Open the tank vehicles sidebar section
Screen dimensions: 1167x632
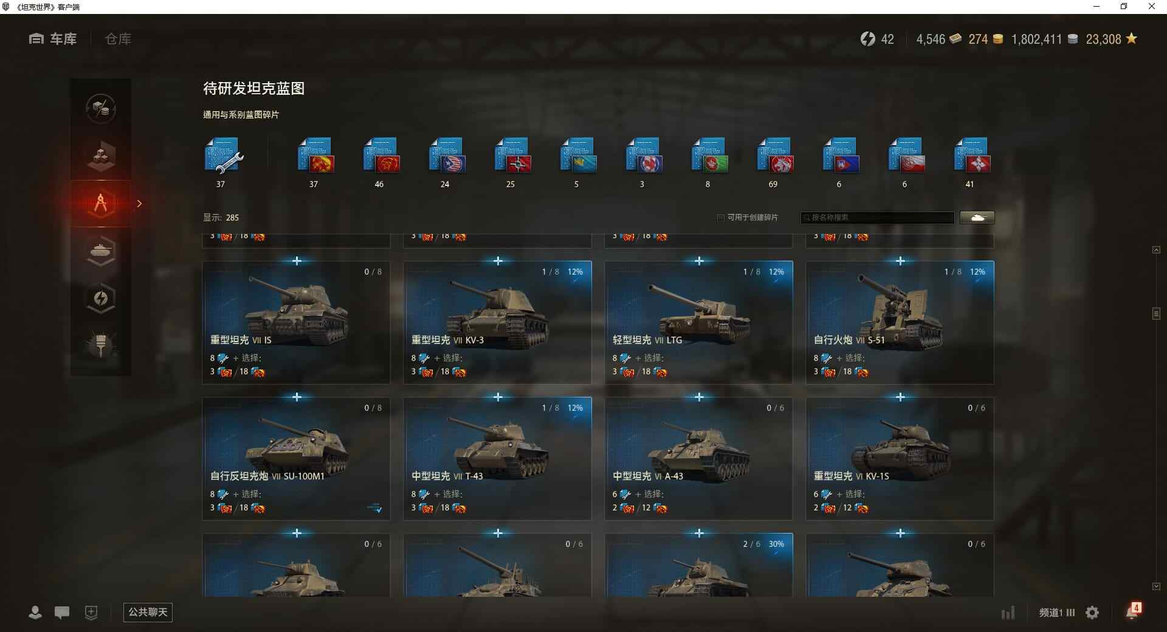tap(101, 250)
